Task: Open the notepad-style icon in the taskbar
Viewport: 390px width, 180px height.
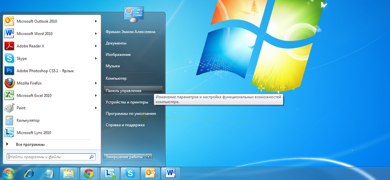Action: point(49,173)
